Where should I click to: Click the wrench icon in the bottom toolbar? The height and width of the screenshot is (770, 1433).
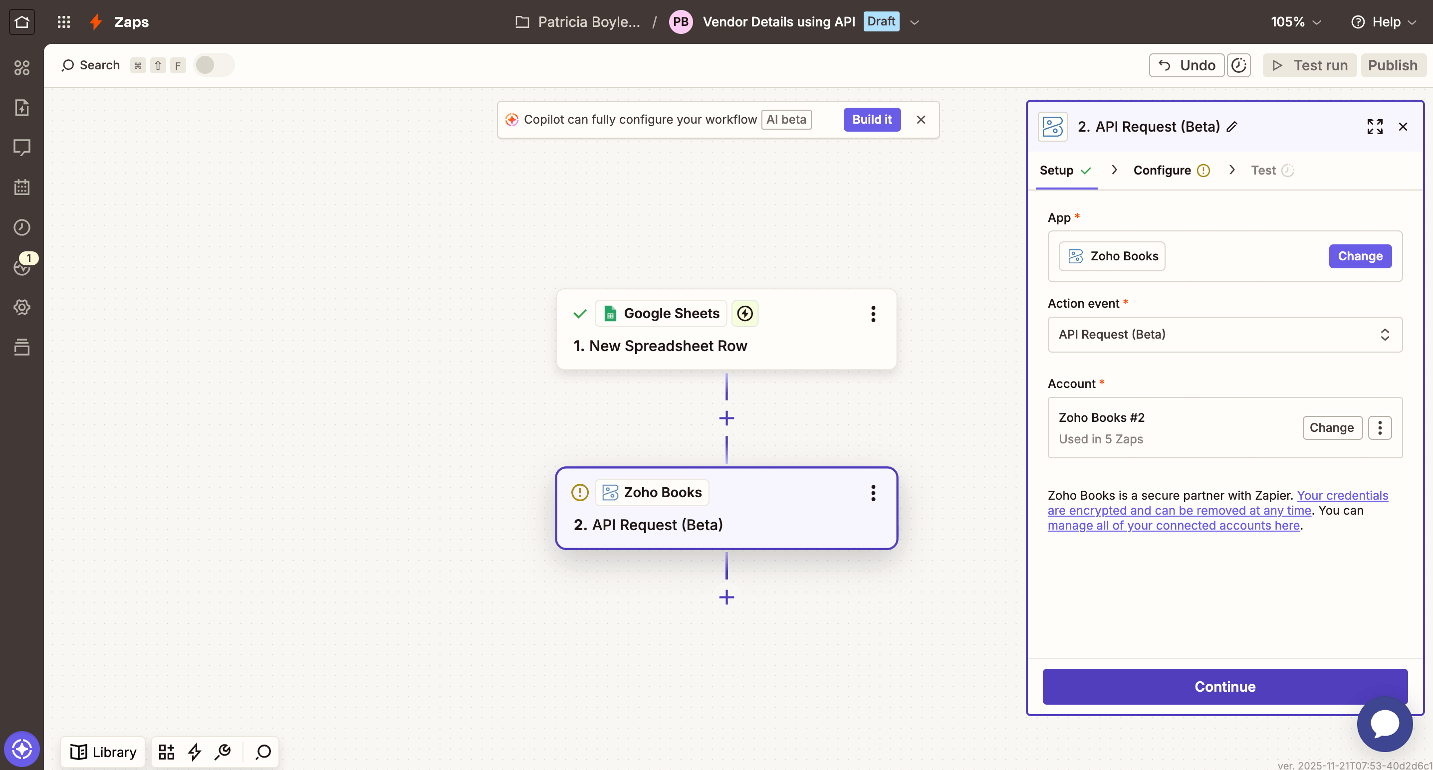coord(223,752)
